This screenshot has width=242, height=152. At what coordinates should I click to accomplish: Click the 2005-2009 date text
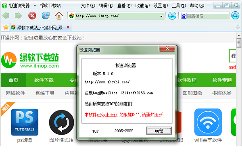pos(124,131)
